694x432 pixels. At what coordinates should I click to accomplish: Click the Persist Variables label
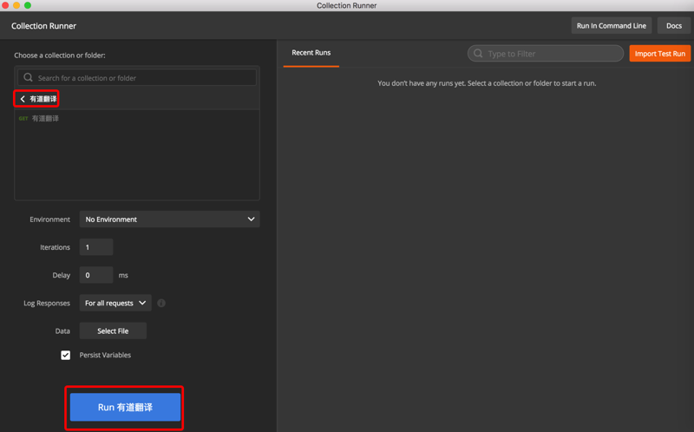pyautogui.click(x=105, y=355)
